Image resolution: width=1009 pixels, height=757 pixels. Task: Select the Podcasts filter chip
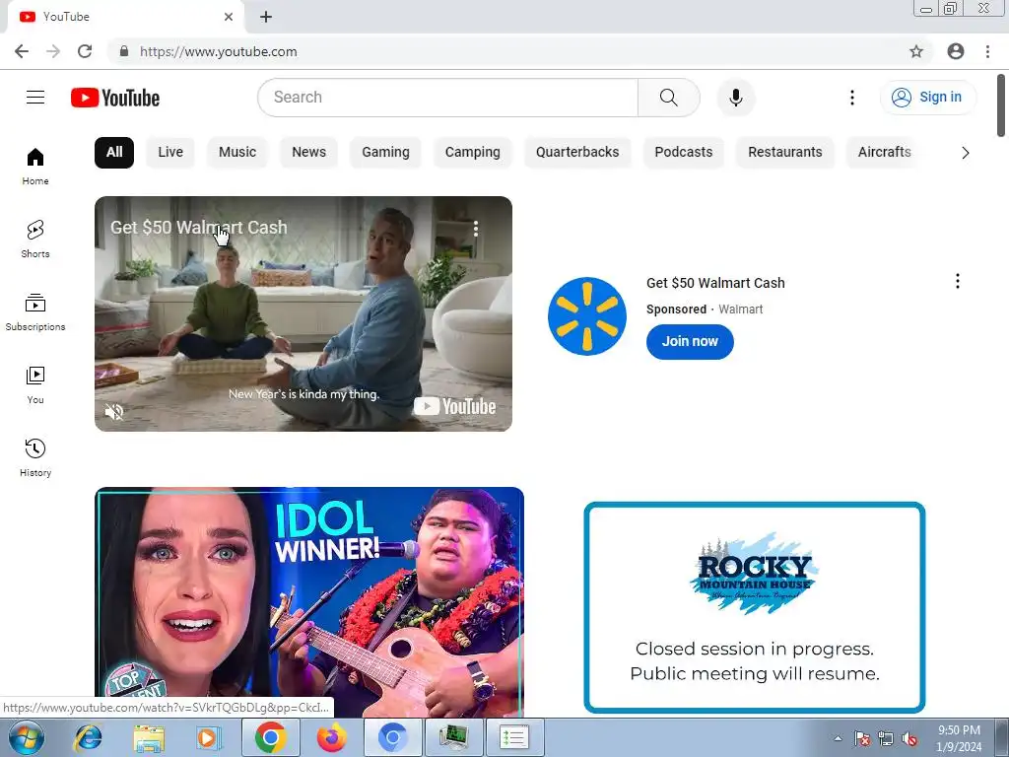pyautogui.click(x=684, y=153)
